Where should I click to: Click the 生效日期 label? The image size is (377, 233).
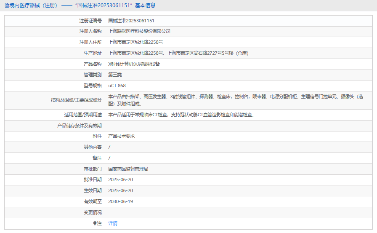93,190
